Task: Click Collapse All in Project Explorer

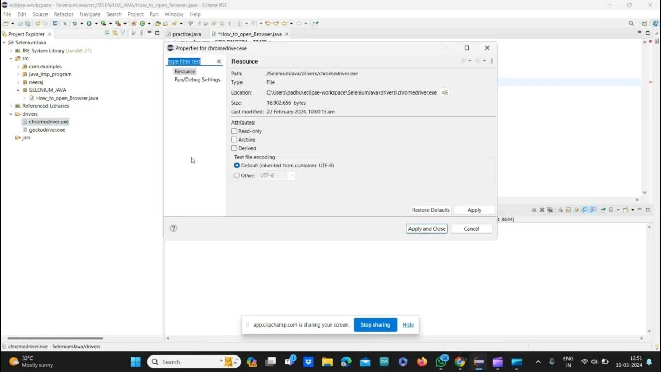Action: (x=107, y=33)
